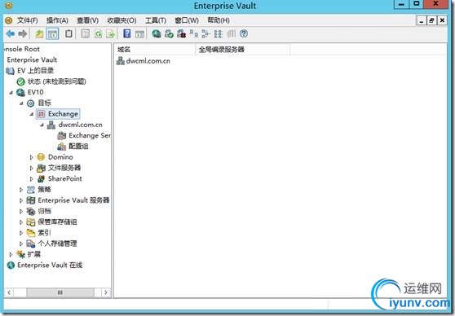The height and width of the screenshot is (316, 455).
Task: Open the 查看(V) menu
Action: (x=87, y=20)
